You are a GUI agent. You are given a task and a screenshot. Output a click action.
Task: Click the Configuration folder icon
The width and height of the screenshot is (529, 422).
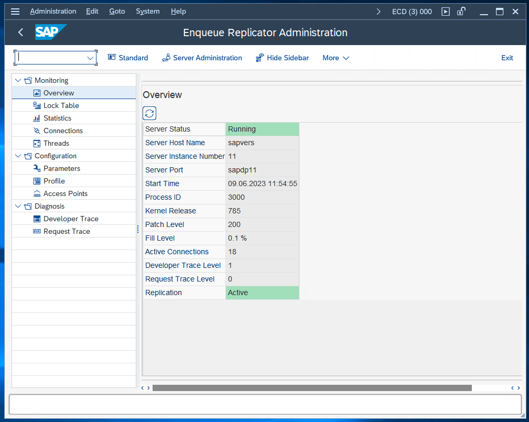tap(28, 156)
